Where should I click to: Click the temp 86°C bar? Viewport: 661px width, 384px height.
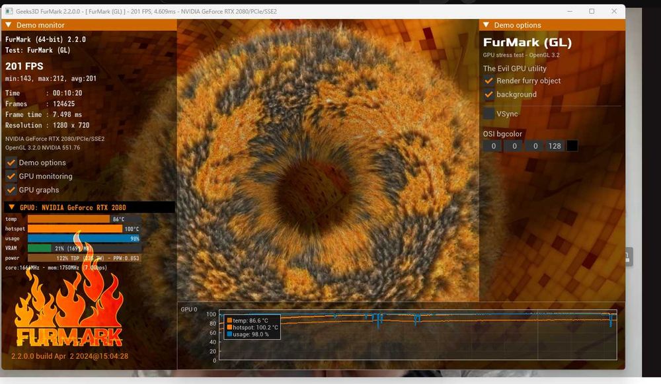[x=83, y=219]
